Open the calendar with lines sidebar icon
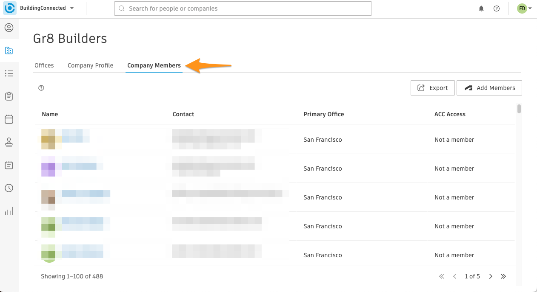The width and height of the screenshot is (537, 292). [x=9, y=165]
